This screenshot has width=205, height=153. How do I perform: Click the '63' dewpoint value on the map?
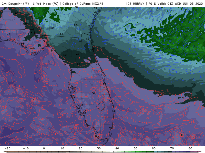pos(61,34)
